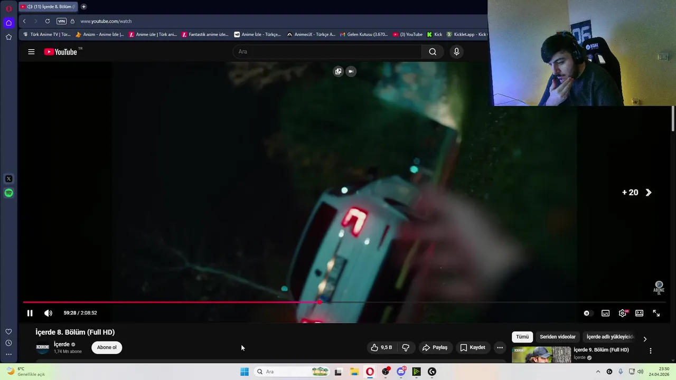Open Logitech G Hub from taskbar
Viewport: 676px width, 380px height.
tap(432, 372)
